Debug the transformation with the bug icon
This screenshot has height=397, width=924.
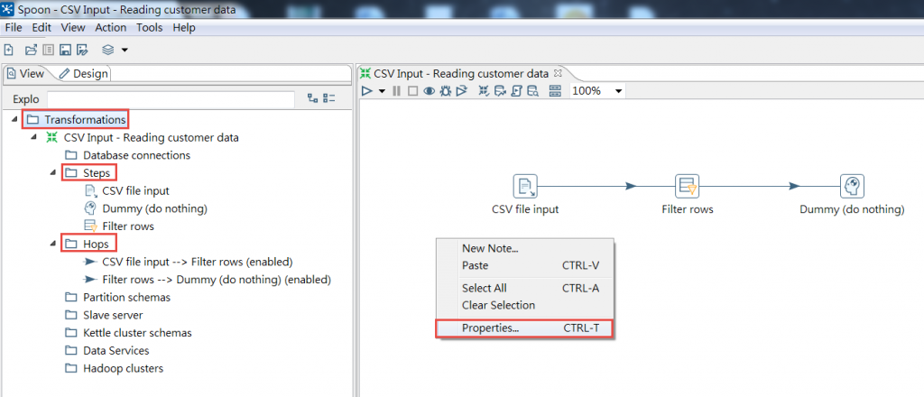[x=446, y=91]
